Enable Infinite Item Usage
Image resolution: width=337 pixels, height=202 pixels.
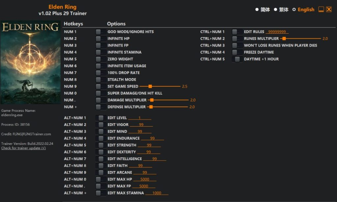[x=101, y=66]
